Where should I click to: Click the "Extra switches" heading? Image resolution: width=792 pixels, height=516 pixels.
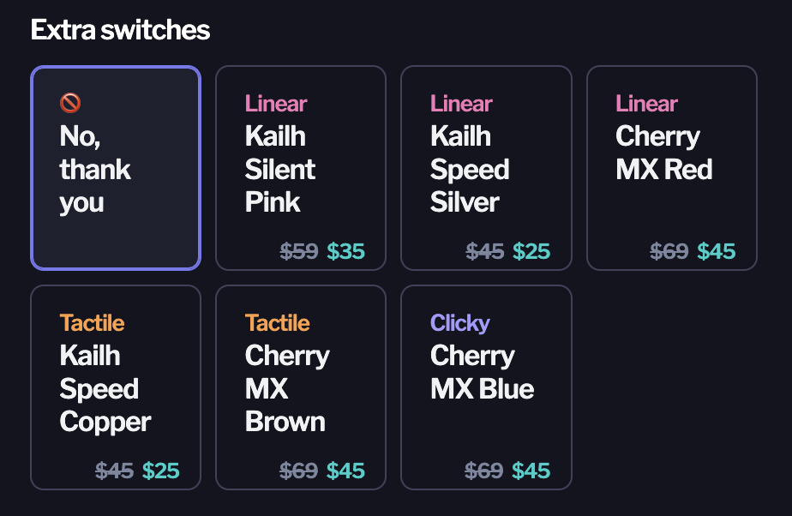click(120, 30)
